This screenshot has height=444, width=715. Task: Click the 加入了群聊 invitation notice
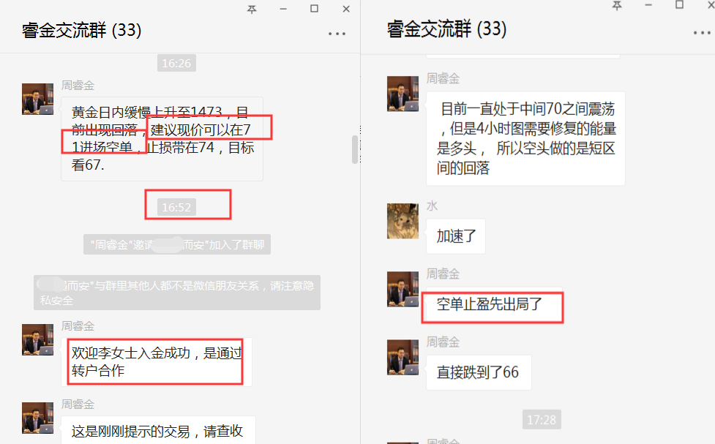point(177,245)
